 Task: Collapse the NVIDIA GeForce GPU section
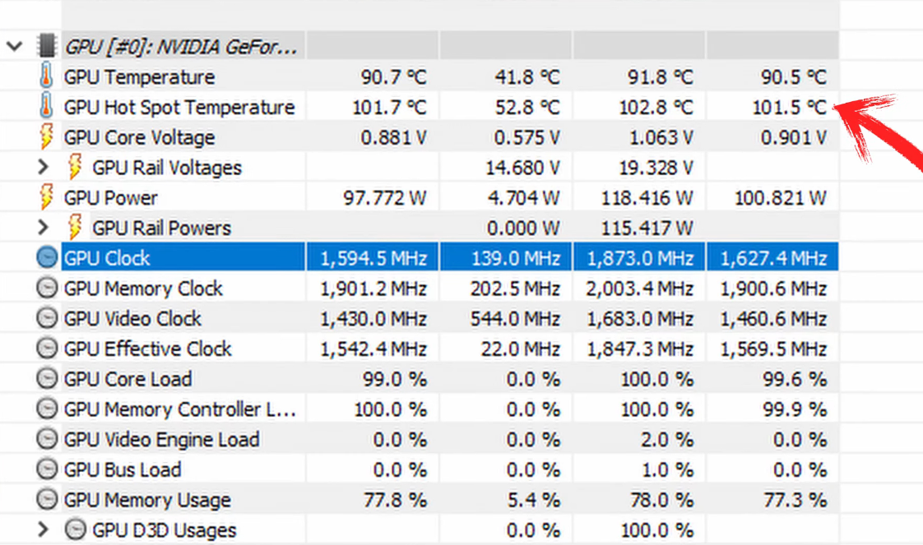[x=14, y=46]
